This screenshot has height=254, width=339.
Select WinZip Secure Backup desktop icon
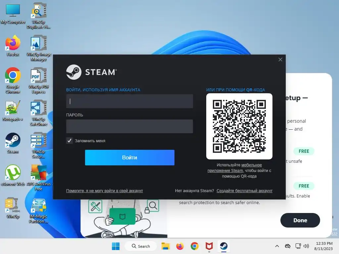click(x=38, y=145)
